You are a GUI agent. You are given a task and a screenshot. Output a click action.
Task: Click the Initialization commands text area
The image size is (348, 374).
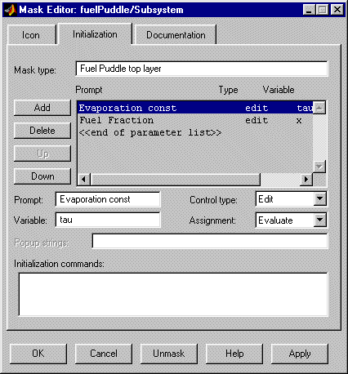(x=173, y=294)
